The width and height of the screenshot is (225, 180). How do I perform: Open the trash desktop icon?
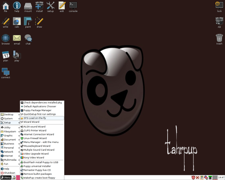(219, 39)
